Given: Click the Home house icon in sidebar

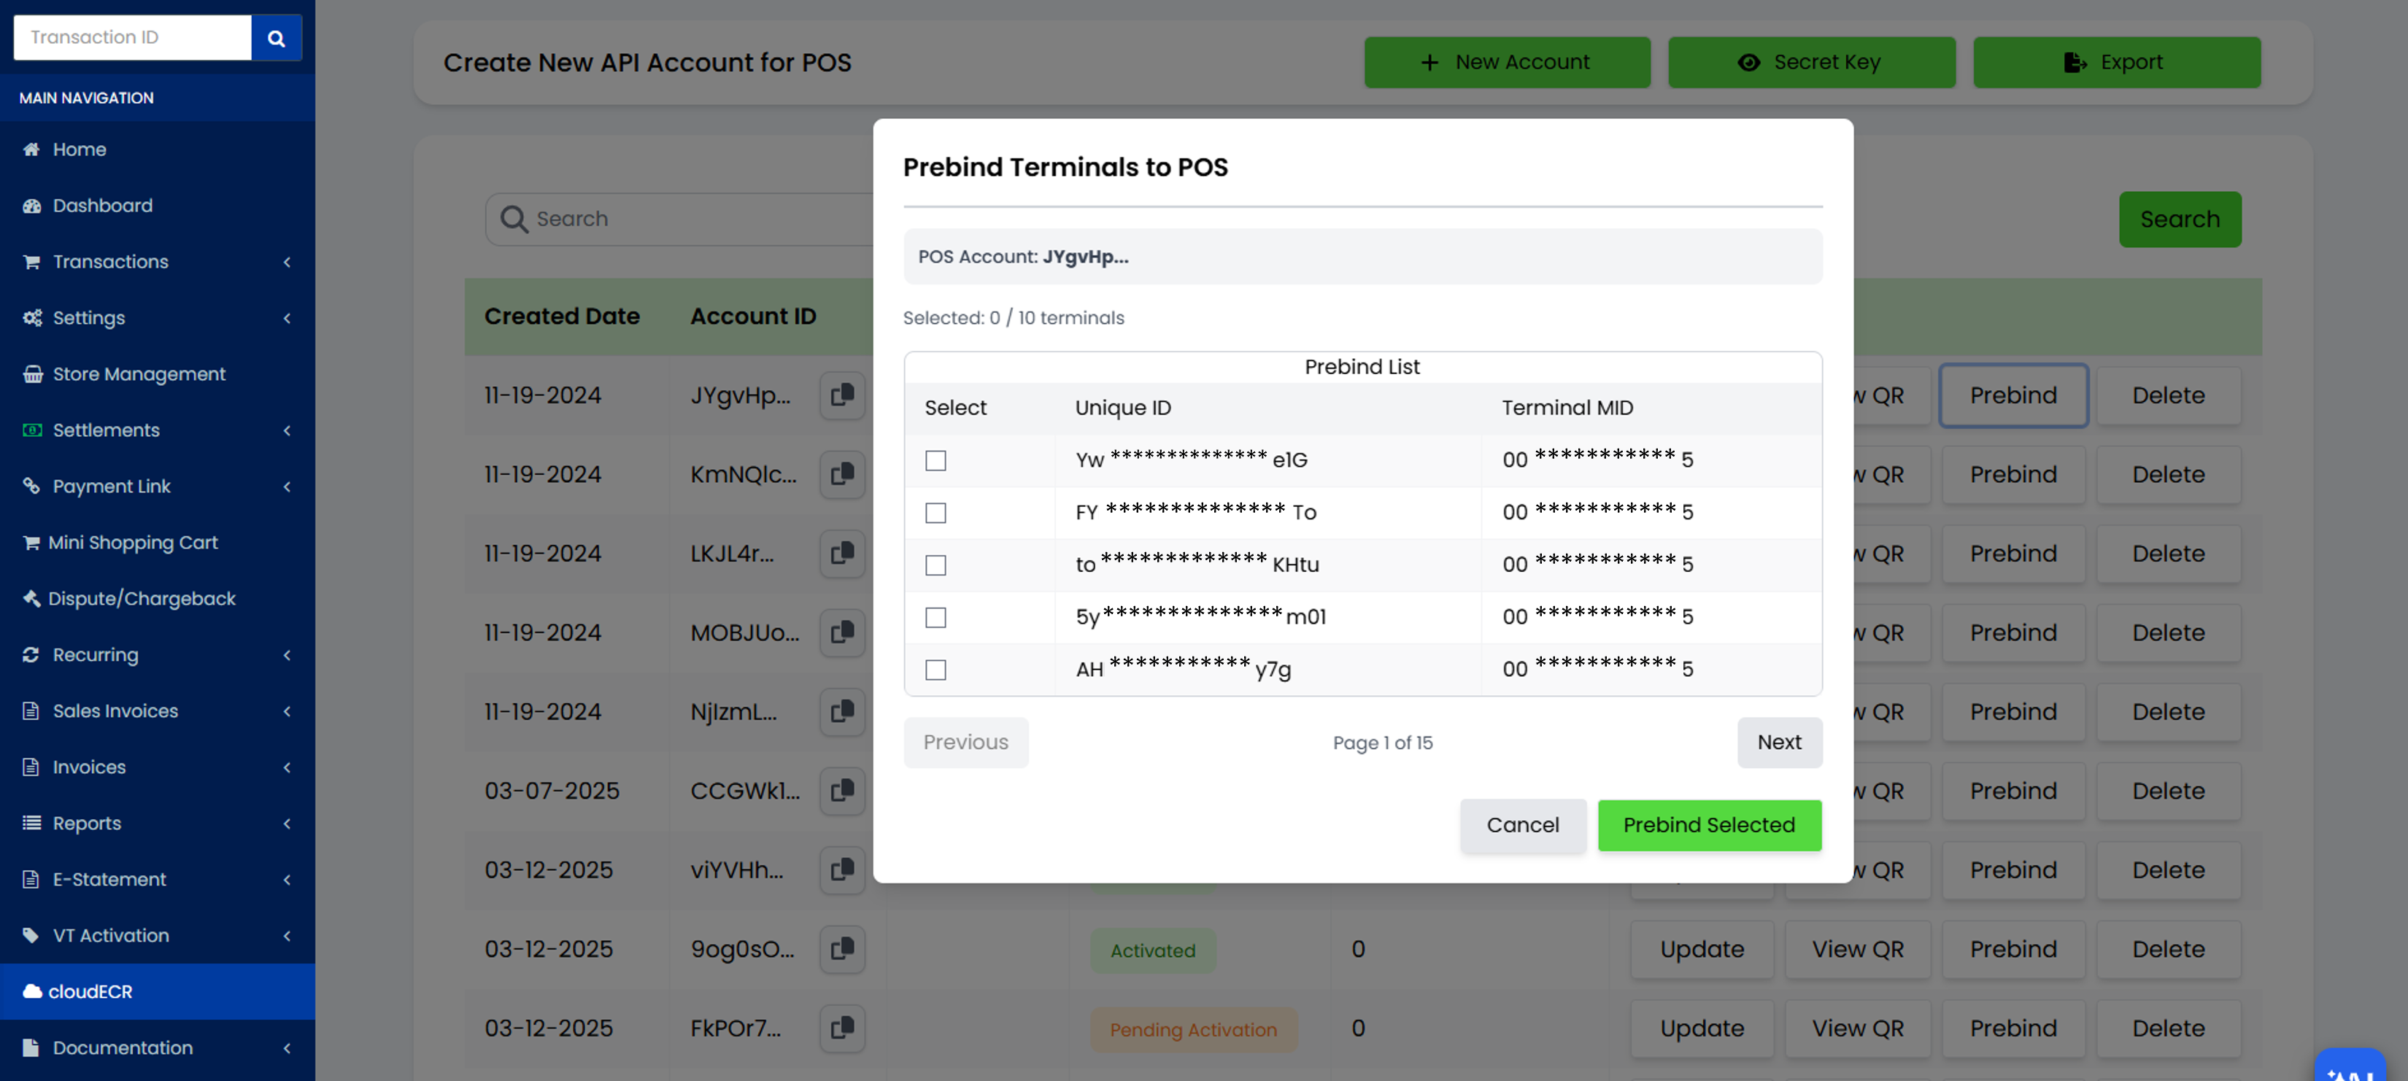Looking at the screenshot, I should (x=32, y=150).
